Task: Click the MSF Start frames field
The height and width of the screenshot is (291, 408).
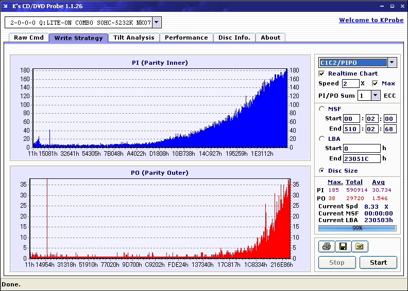Action: coord(390,119)
